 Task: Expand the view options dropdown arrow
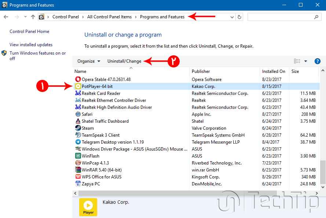coord(305,61)
